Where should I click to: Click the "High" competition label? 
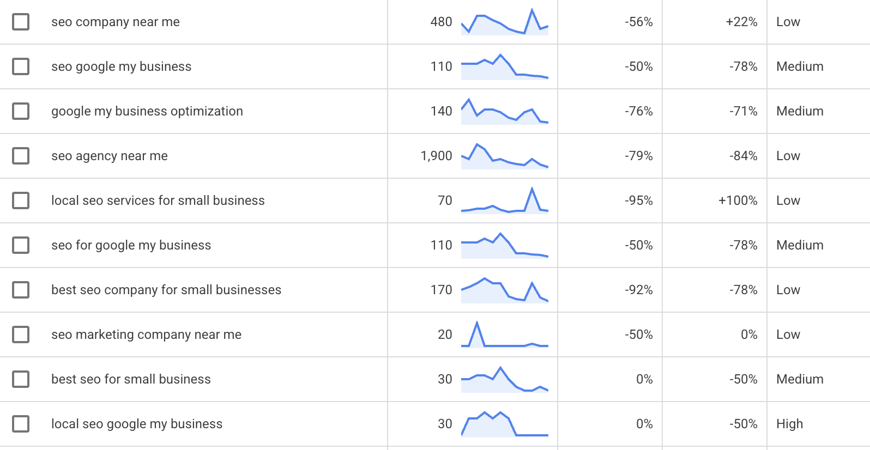(x=789, y=424)
